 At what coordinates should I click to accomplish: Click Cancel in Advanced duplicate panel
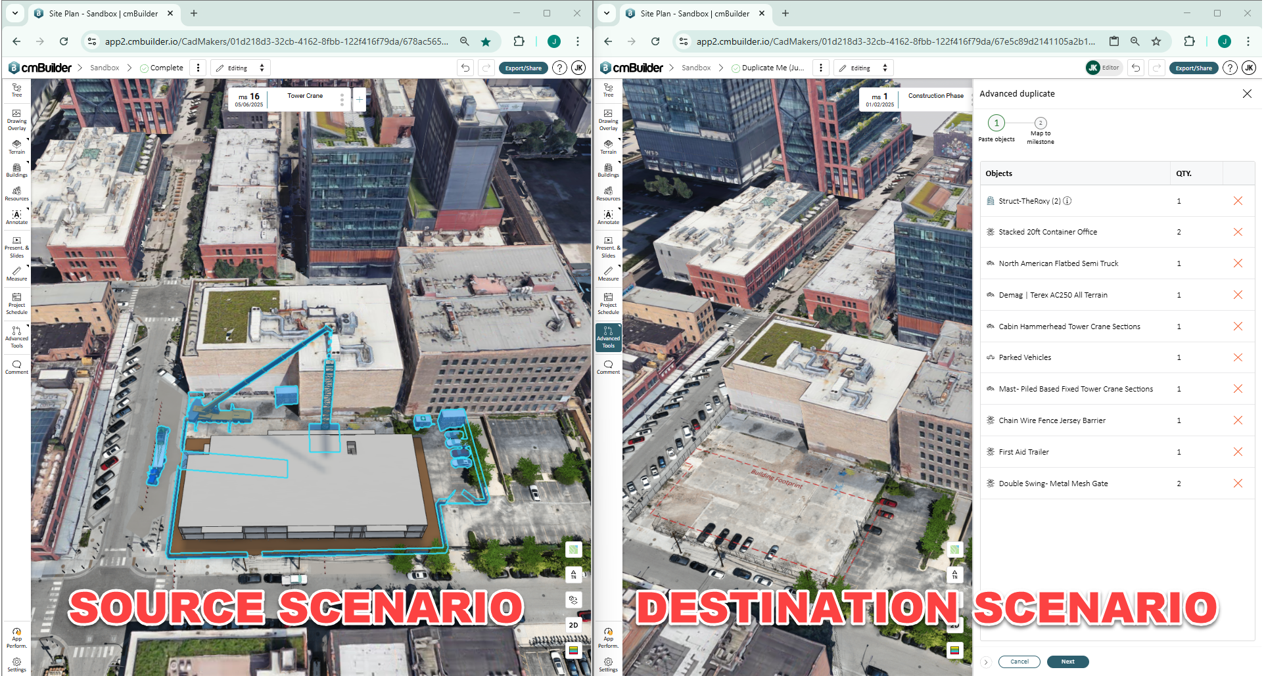1019,662
